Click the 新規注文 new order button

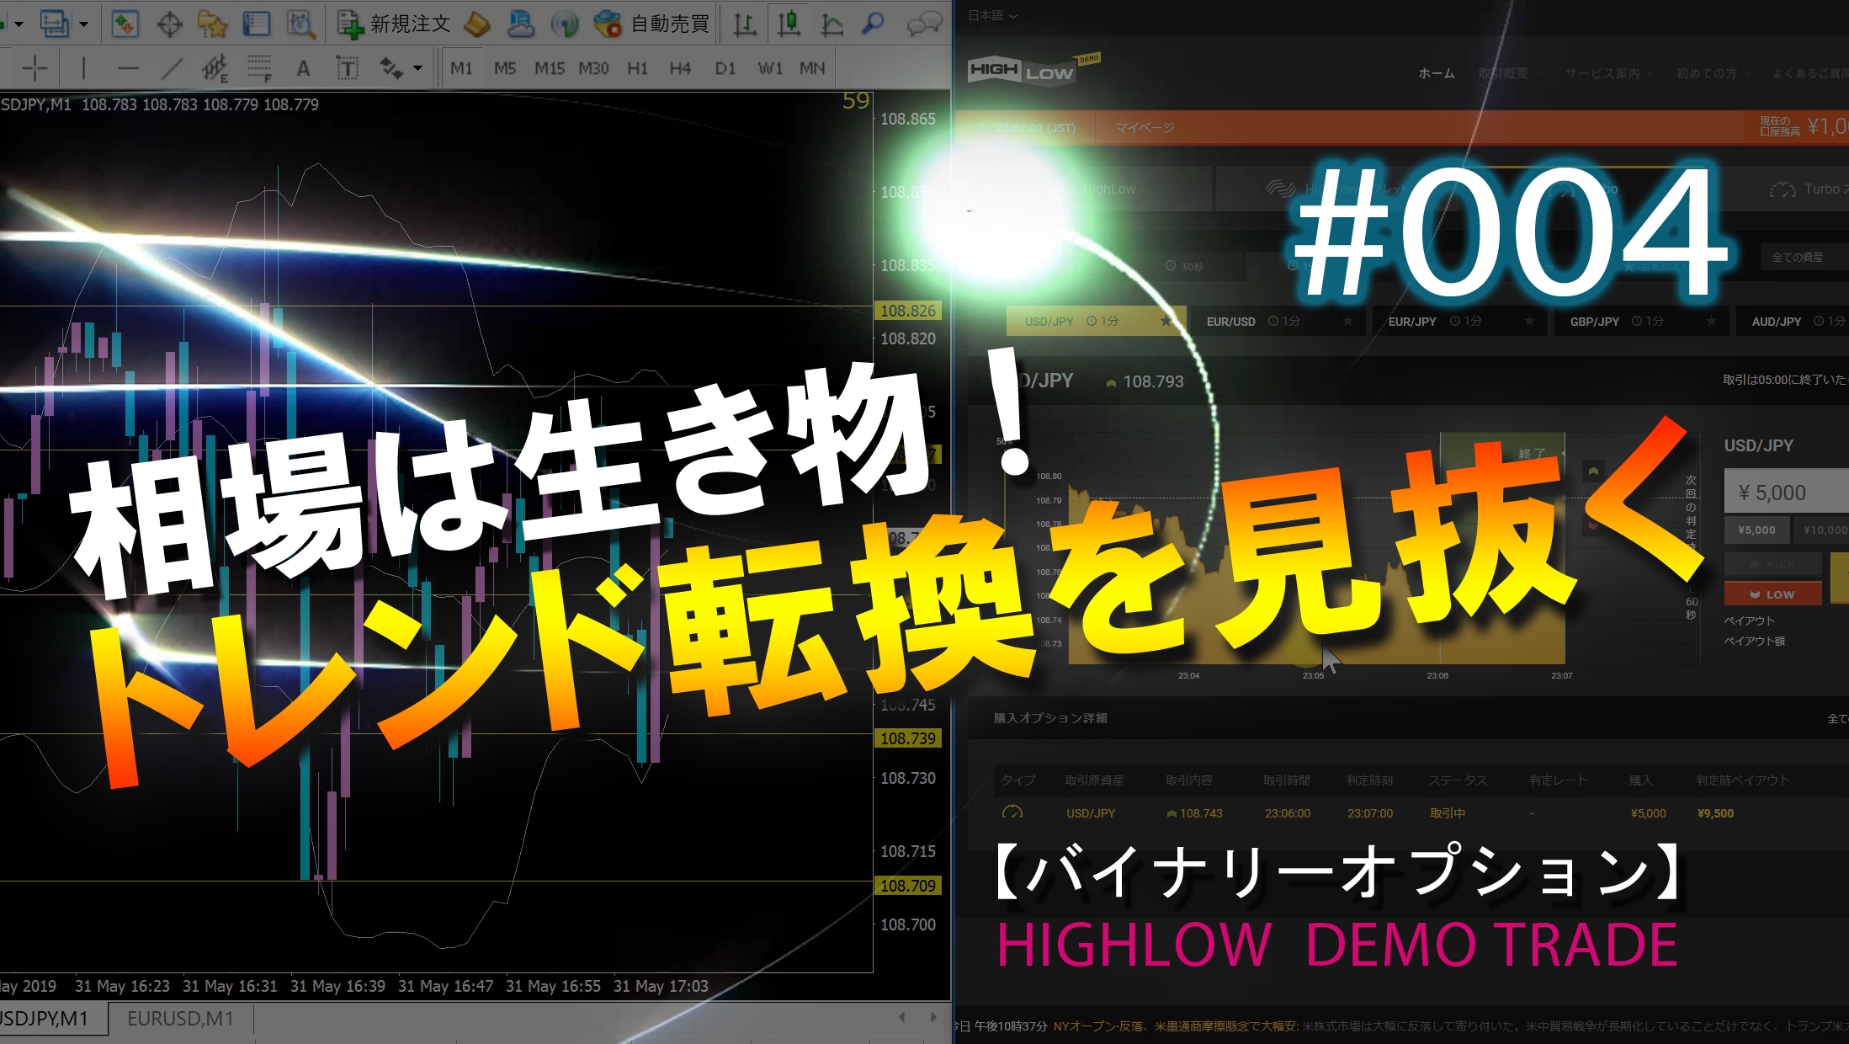coord(394,24)
